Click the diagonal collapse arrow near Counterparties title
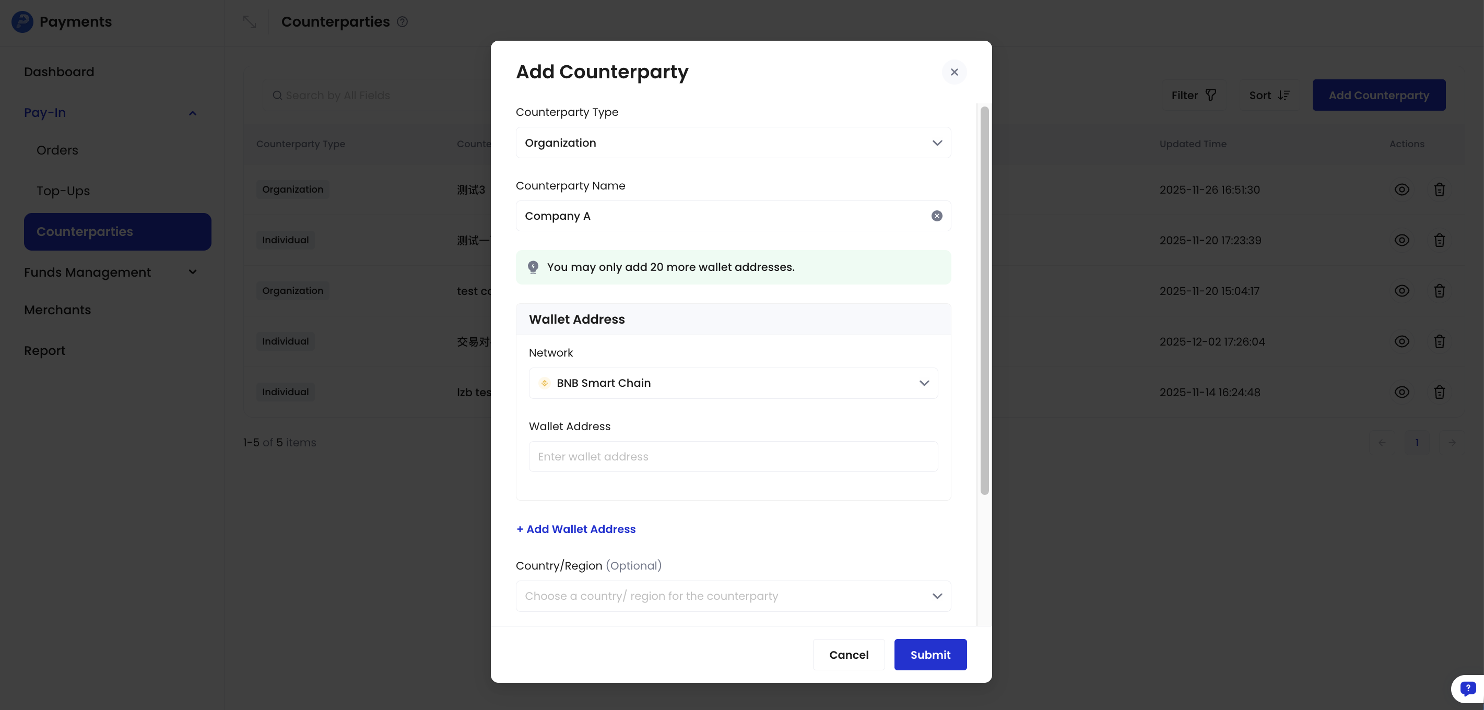Viewport: 1484px width, 710px height. tap(250, 22)
